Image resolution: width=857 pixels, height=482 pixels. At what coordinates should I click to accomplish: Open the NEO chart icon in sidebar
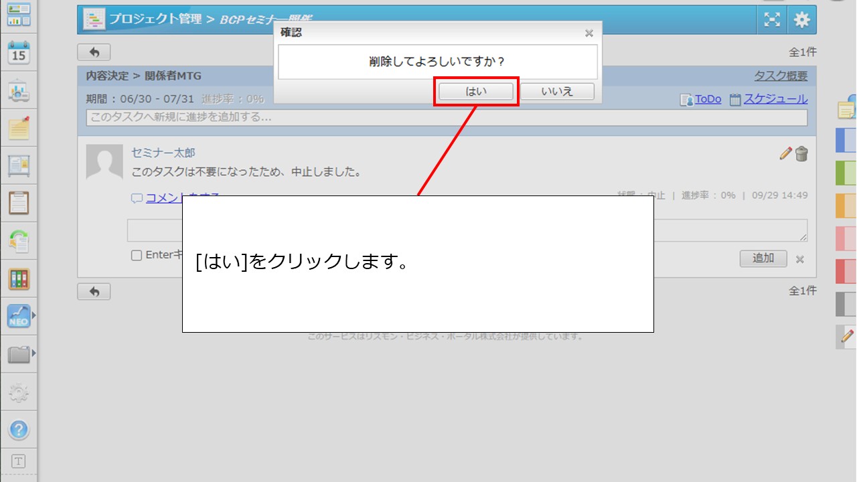pyautogui.click(x=18, y=316)
